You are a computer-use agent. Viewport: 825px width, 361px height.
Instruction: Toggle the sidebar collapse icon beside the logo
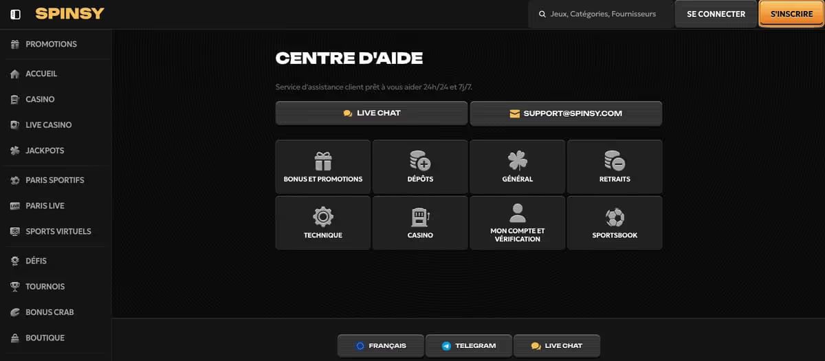click(16, 14)
